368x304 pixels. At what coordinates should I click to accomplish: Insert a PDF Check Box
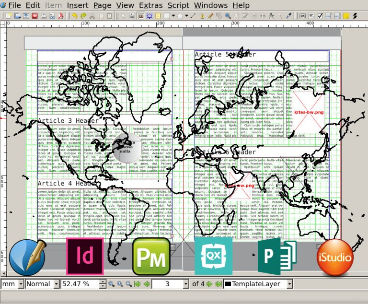tap(320, 16)
